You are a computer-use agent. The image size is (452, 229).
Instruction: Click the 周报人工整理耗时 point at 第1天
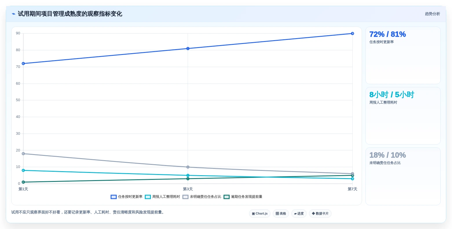23,170
